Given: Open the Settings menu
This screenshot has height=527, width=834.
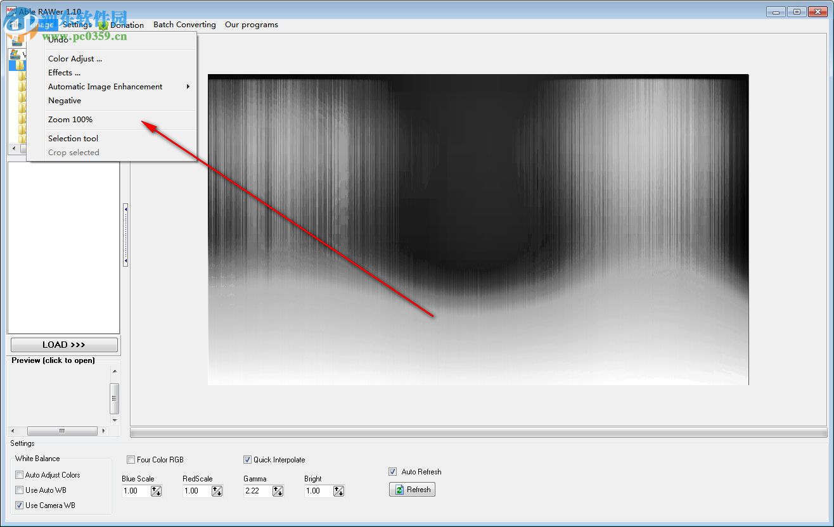Looking at the screenshot, I should click(x=77, y=25).
